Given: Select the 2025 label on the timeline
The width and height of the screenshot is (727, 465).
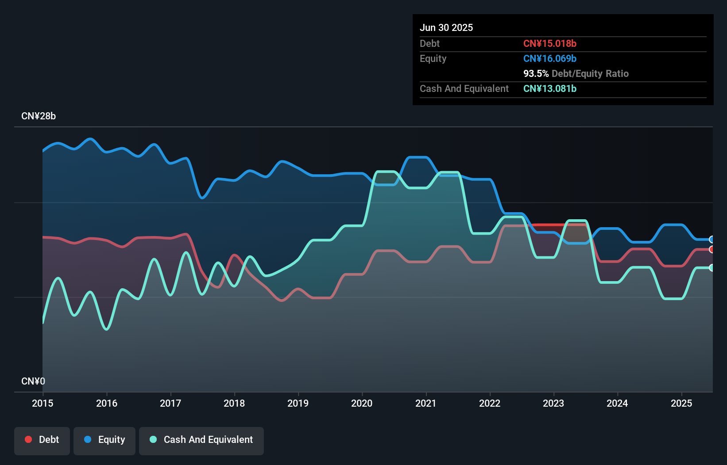Looking at the screenshot, I should coord(682,403).
